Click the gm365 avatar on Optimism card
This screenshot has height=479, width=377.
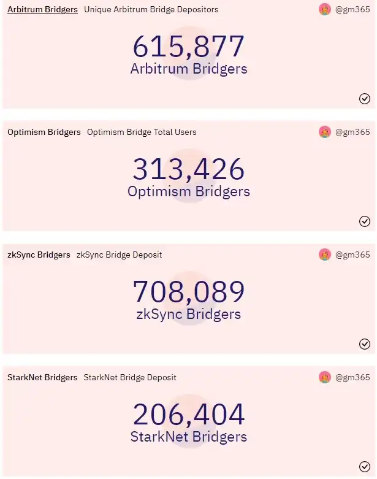point(325,132)
